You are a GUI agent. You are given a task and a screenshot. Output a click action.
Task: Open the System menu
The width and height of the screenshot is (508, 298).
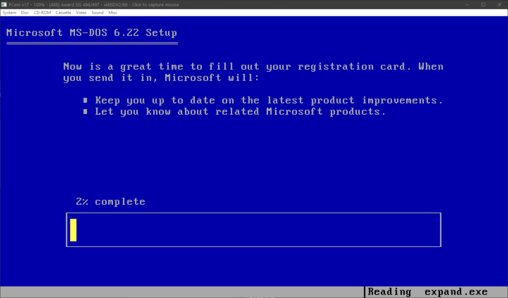pyautogui.click(x=9, y=12)
